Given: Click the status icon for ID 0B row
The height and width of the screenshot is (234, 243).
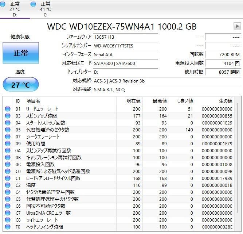Looking at the screenshot, I should (8, 157).
